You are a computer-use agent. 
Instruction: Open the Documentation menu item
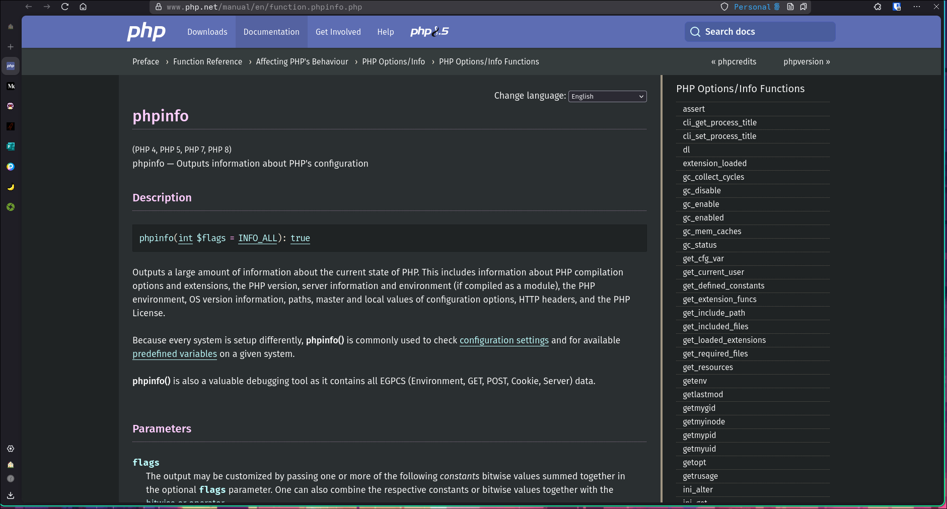271,32
